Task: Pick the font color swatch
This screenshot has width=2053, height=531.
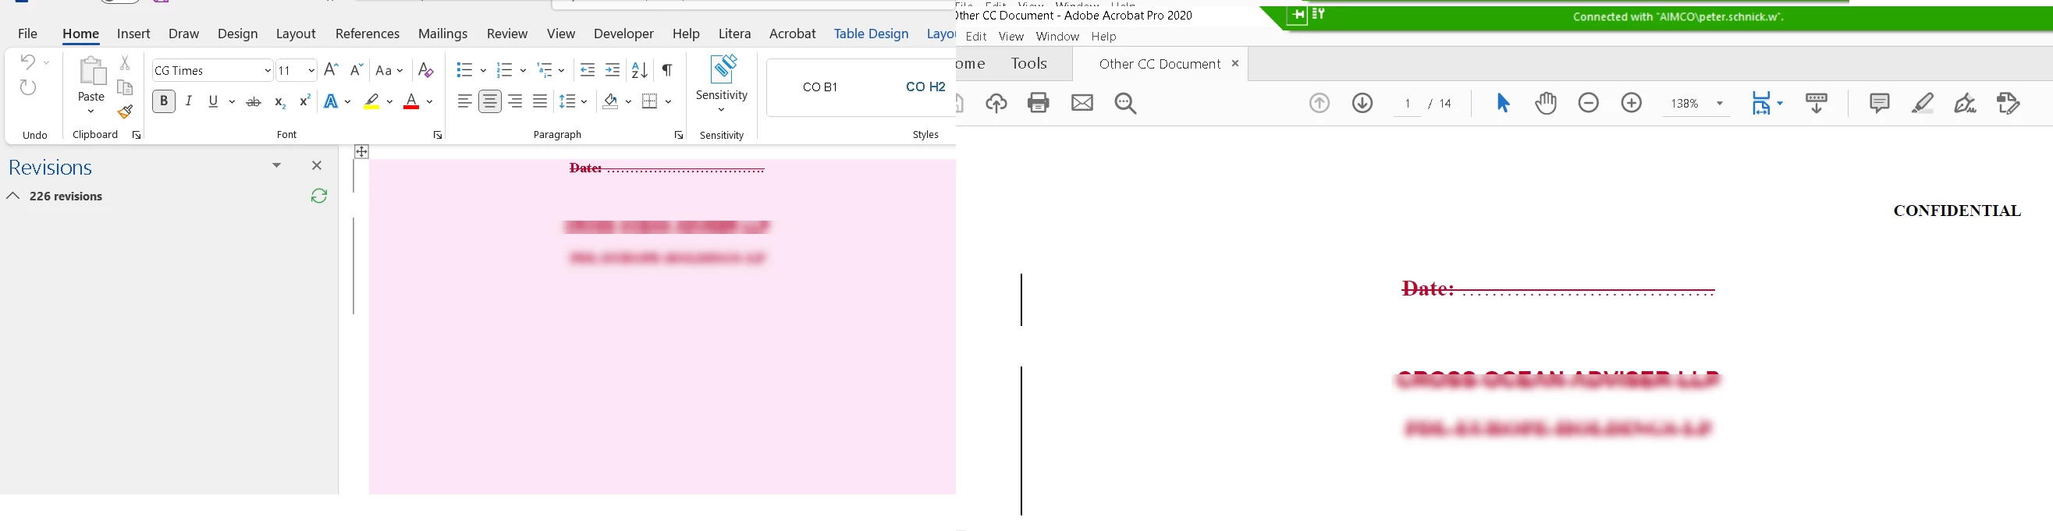Action: point(411,102)
